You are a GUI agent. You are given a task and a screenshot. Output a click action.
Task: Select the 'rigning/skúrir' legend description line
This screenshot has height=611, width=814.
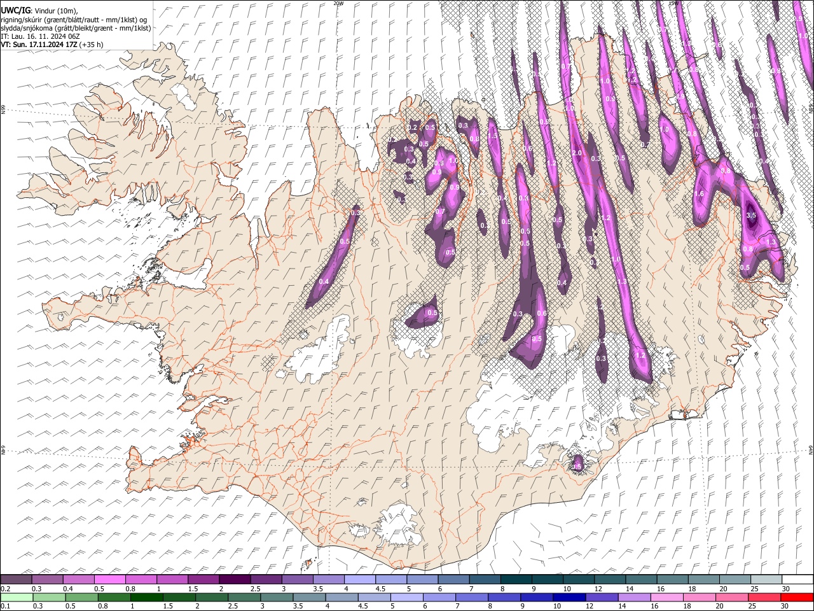click(x=74, y=20)
